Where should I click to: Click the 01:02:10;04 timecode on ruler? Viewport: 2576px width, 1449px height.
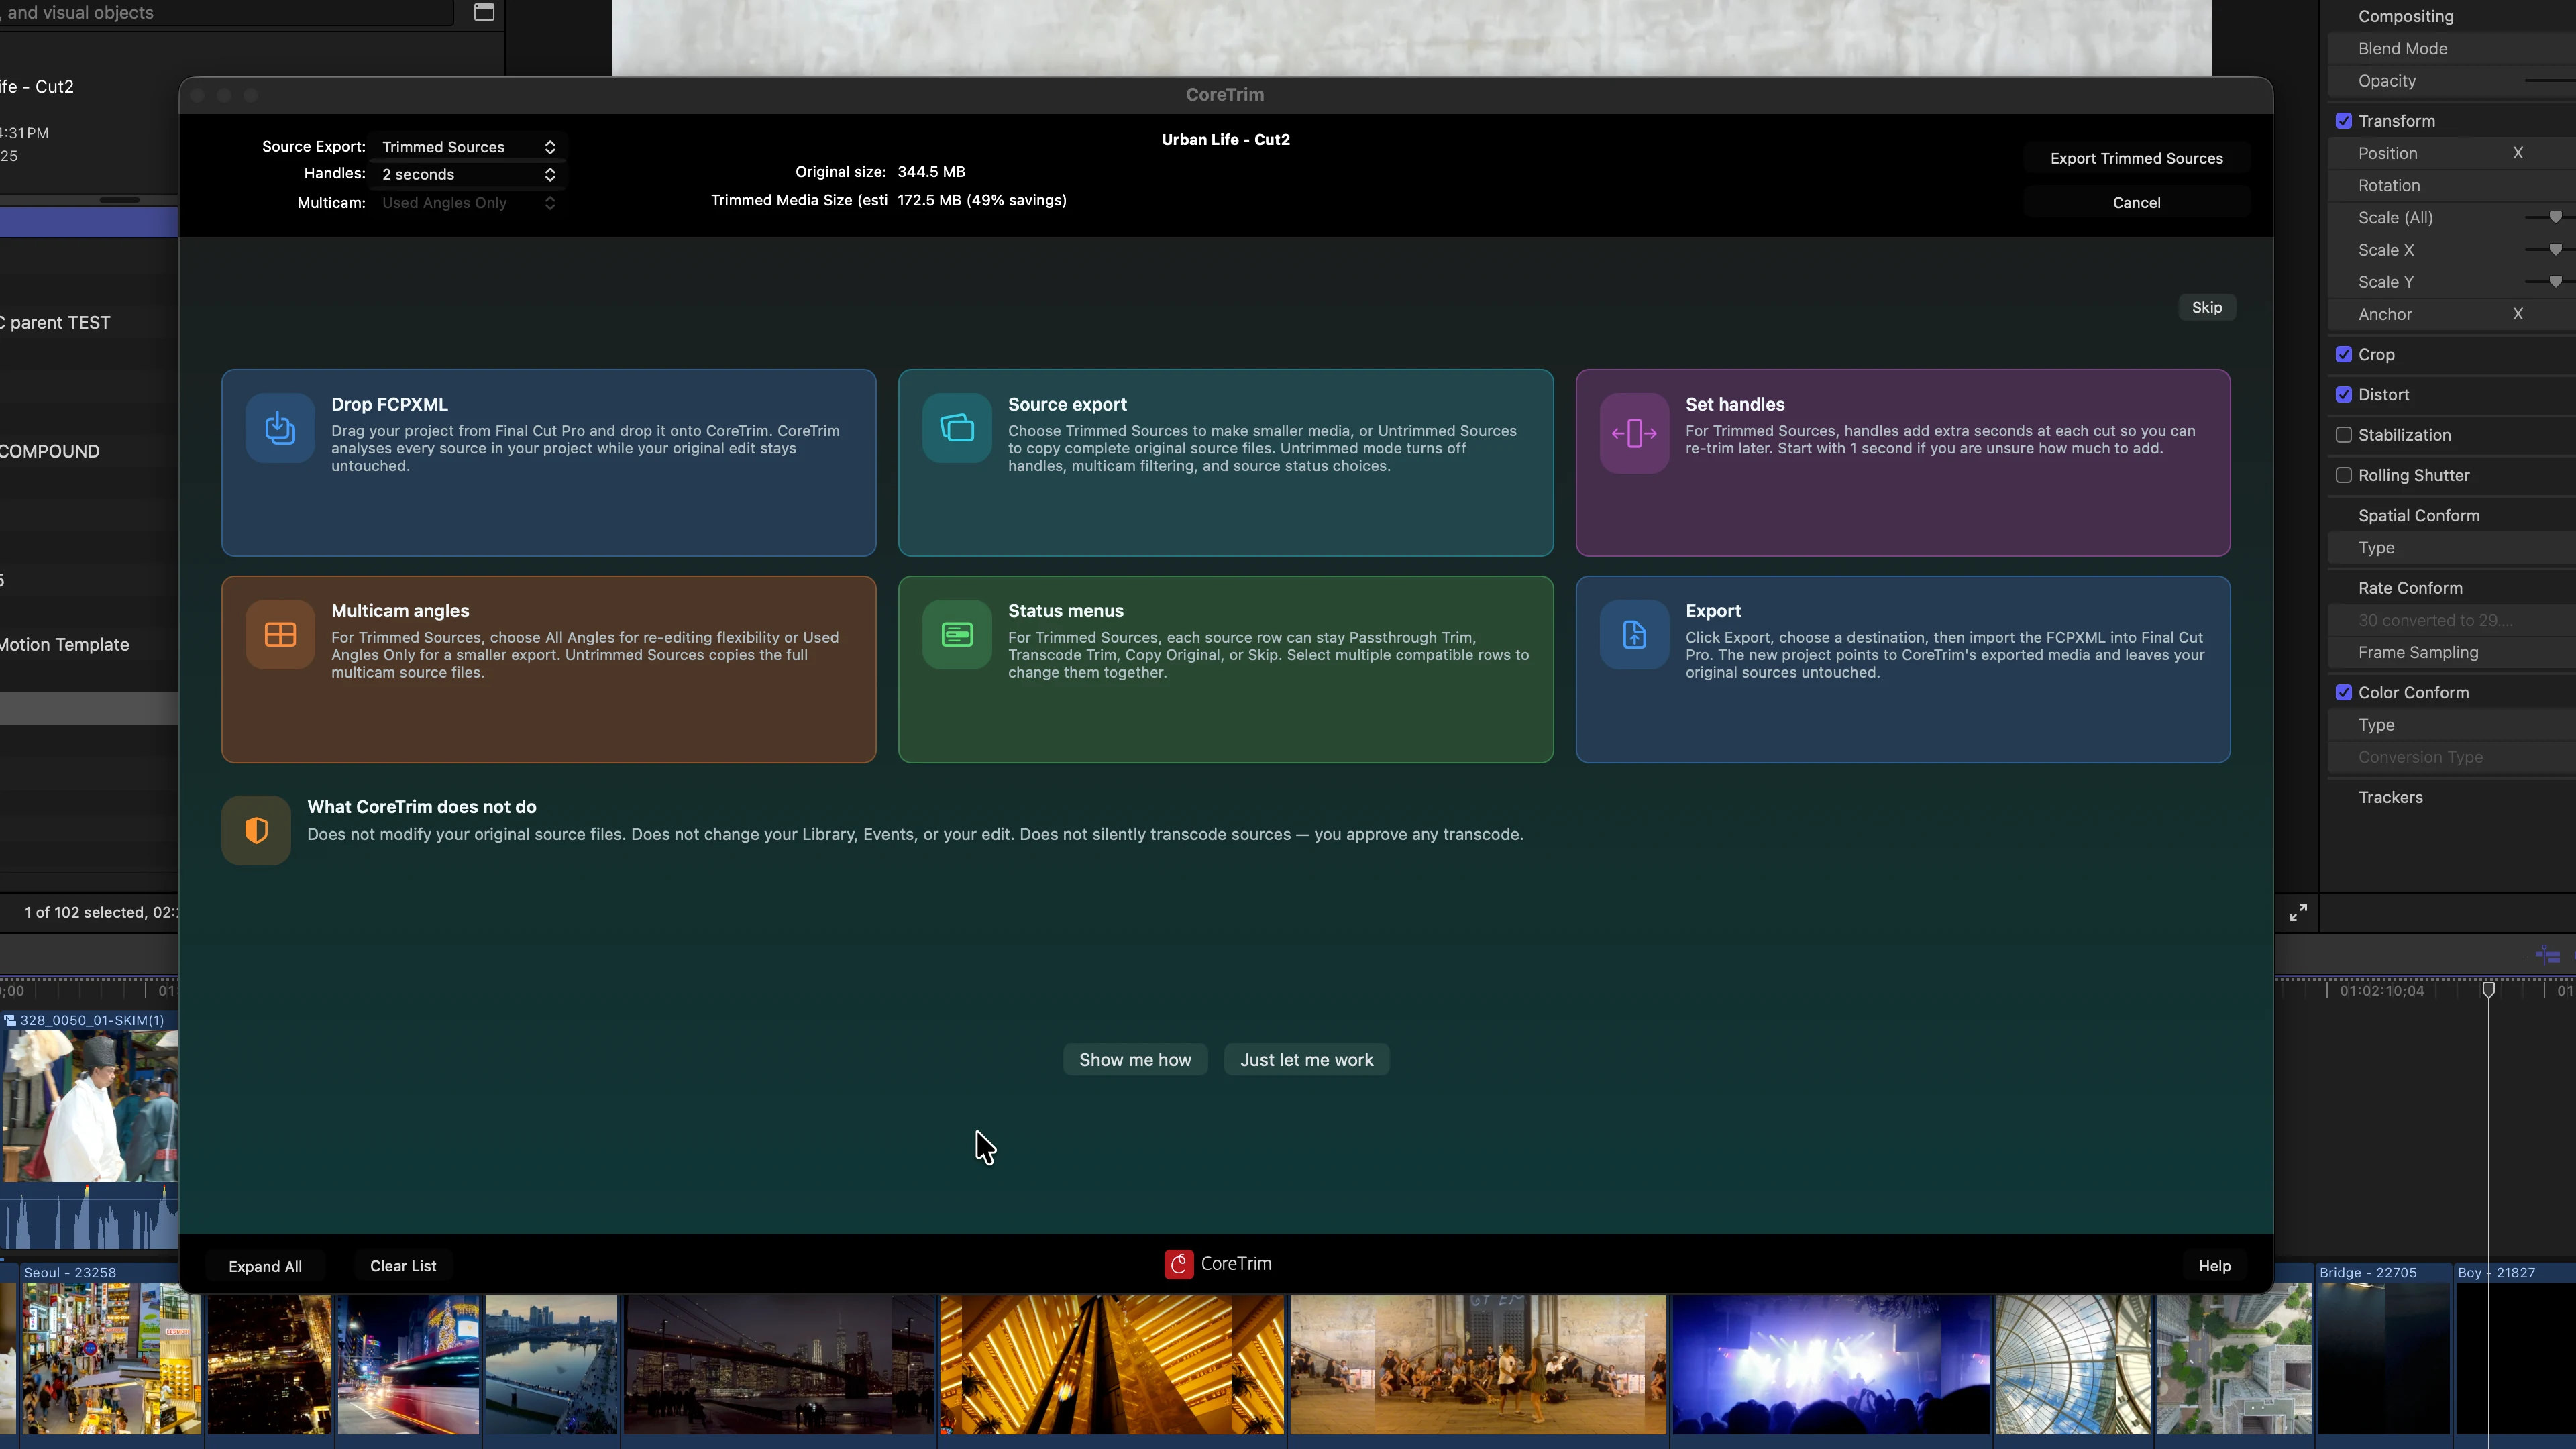2382,991
